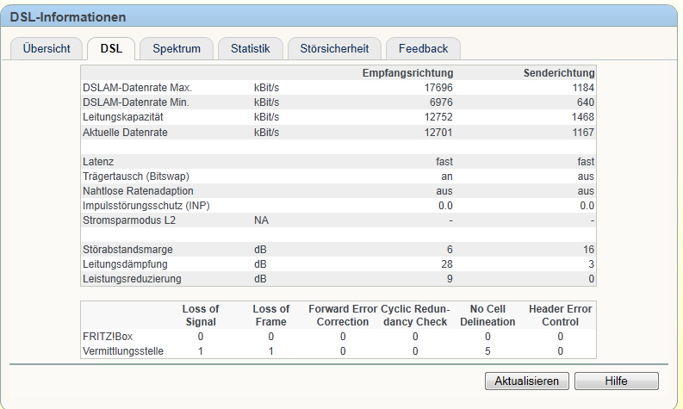This screenshot has height=409, width=683.
Task: Click the Aktuelle Datenrate row label
Action: point(125,133)
